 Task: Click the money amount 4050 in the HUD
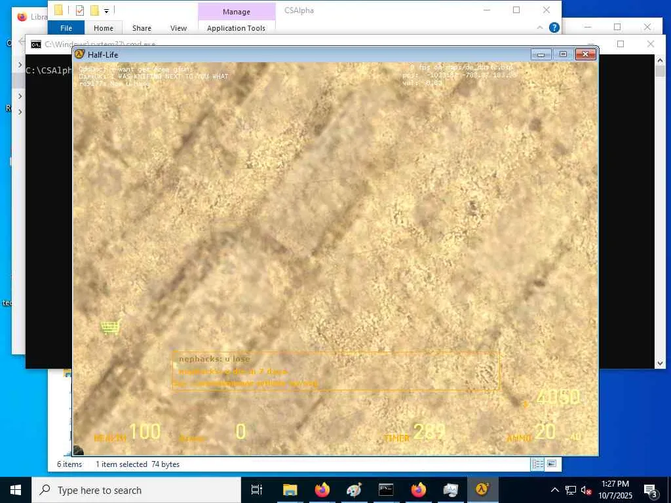[558, 398]
